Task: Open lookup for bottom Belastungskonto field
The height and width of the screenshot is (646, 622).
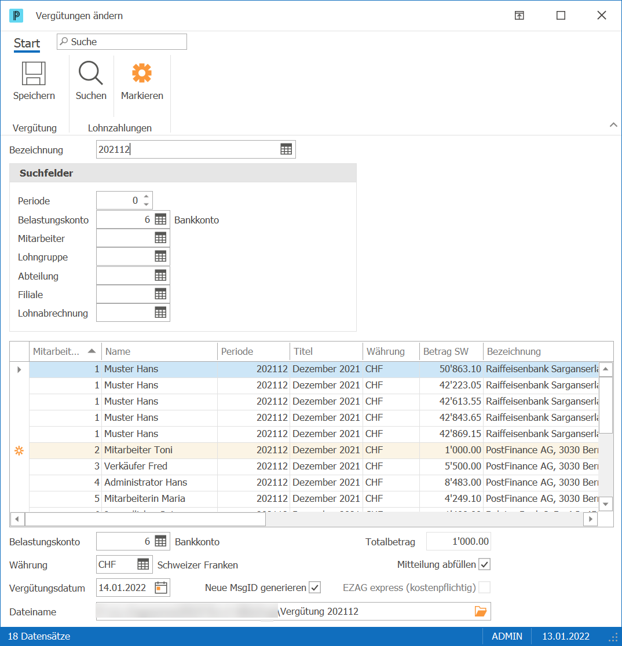Action: point(160,541)
